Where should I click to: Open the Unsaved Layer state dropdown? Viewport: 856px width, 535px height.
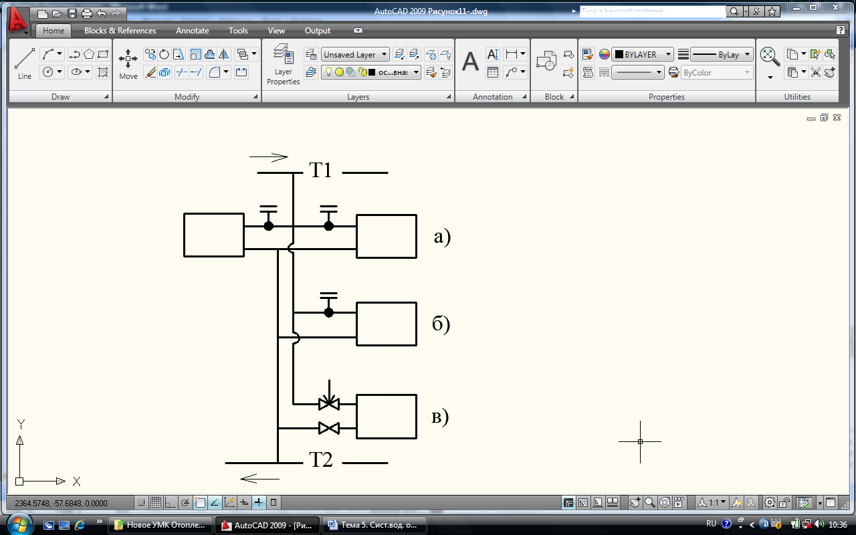(x=355, y=55)
